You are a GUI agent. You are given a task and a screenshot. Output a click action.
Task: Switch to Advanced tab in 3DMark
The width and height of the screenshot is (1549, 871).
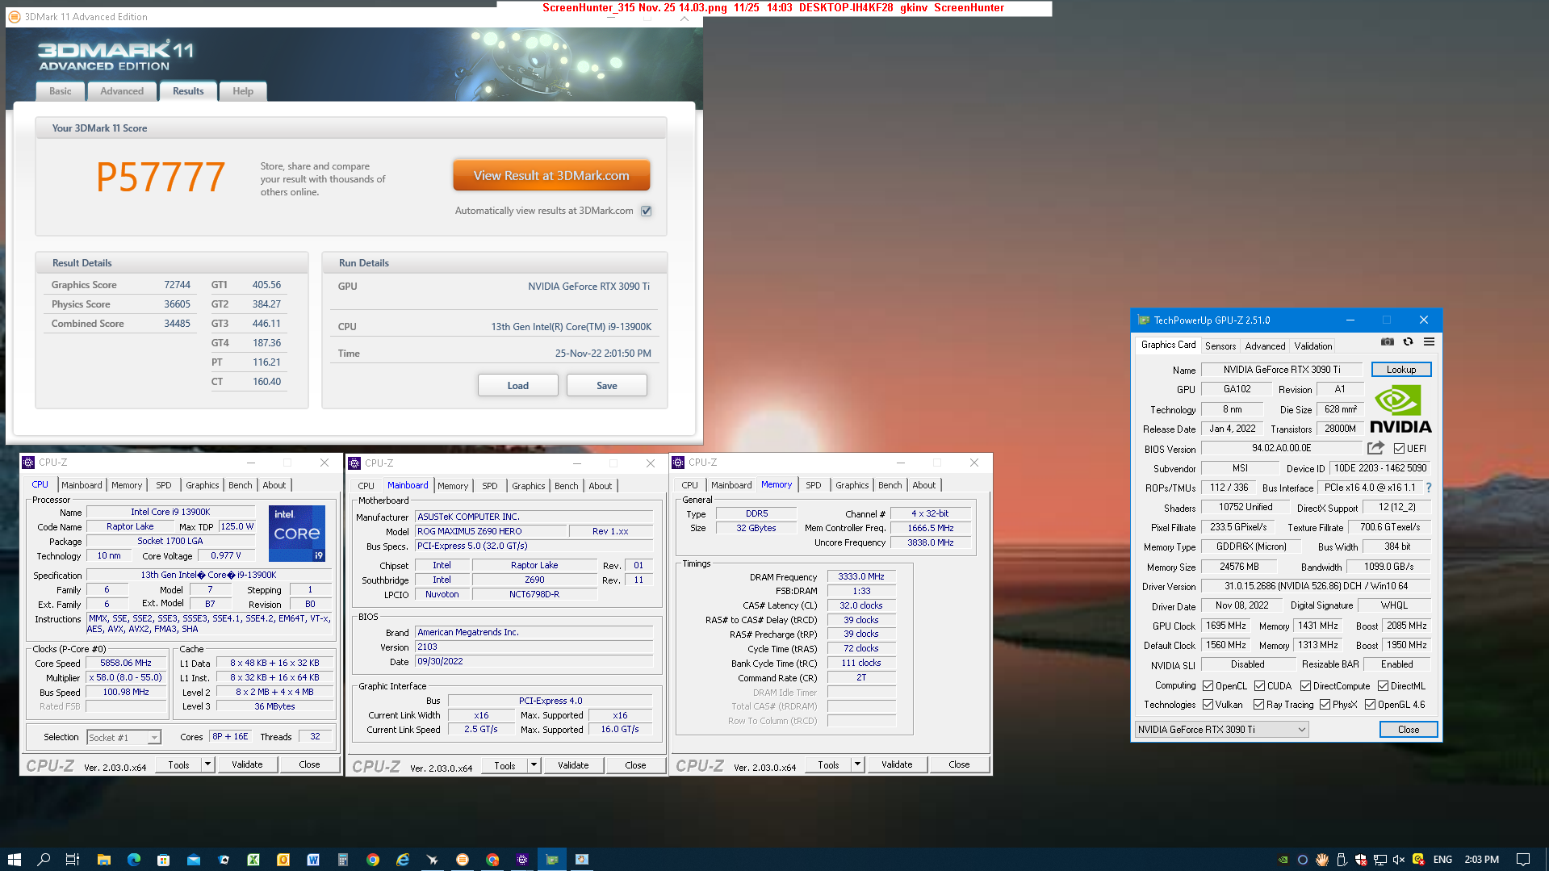122,91
